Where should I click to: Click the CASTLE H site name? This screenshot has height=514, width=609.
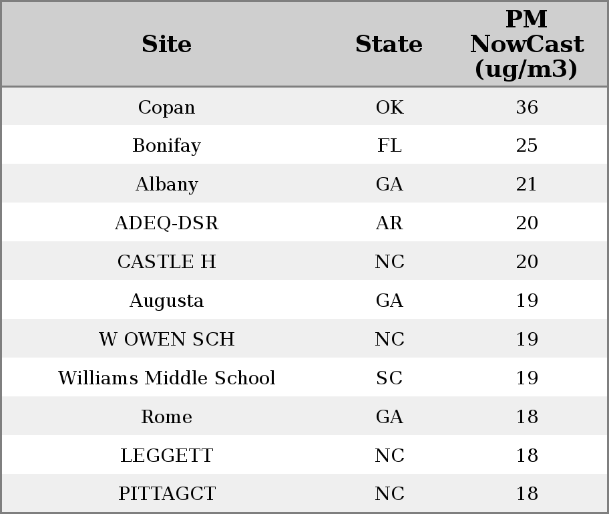click(166, 262)
